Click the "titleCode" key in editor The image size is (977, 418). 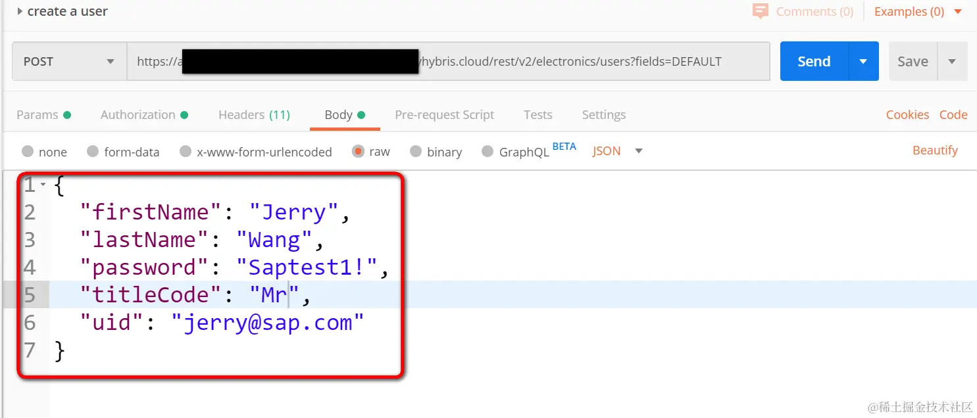pyautogui.click(x=150, y=294)
